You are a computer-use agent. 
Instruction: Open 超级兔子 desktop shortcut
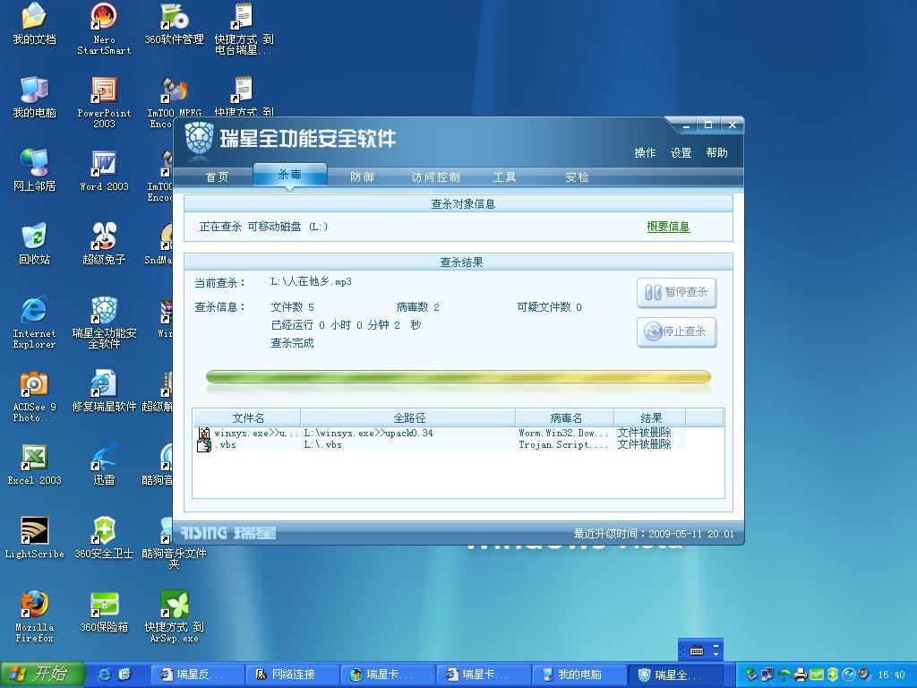[x=104, y=244]
